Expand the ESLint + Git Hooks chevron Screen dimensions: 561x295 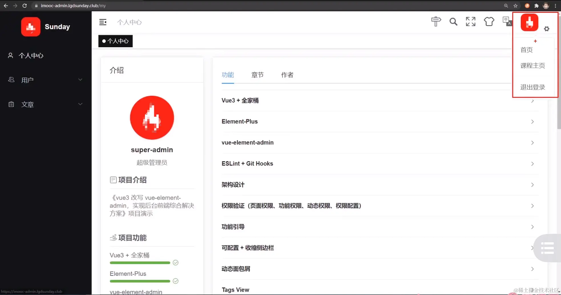coord(532,164)
